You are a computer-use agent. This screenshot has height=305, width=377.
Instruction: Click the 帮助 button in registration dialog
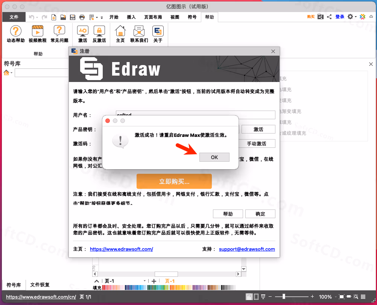click(x=228, y=214)
